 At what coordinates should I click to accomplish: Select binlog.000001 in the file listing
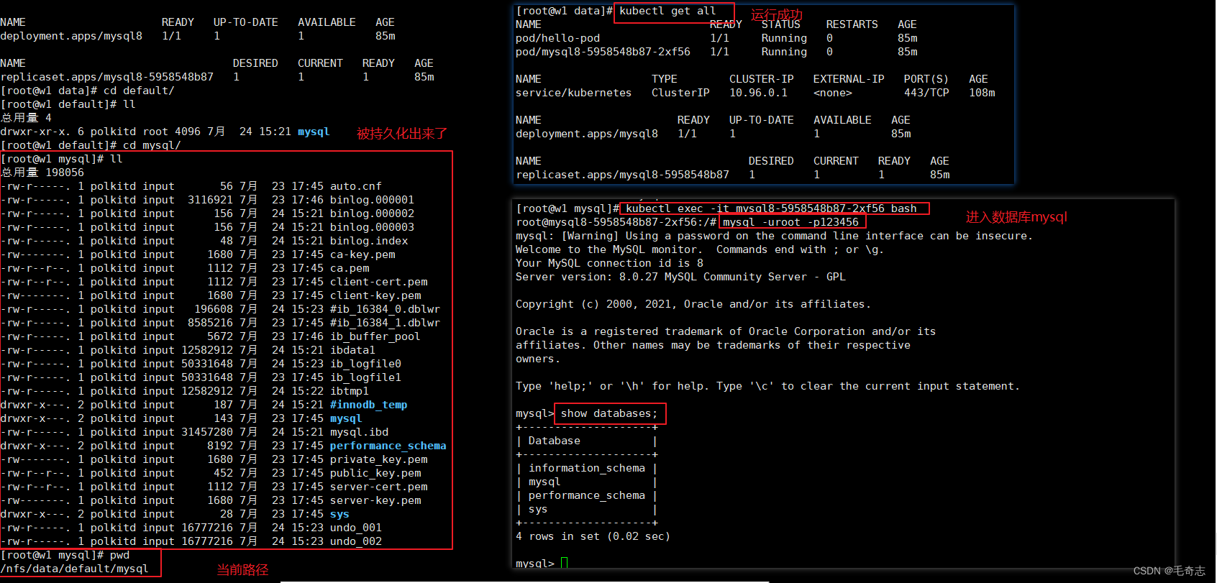click(372, 200)
